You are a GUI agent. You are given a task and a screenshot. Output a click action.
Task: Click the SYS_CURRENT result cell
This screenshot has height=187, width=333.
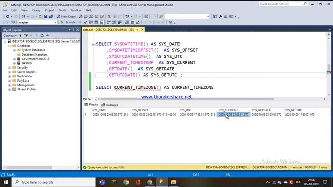tap(234, 115)
